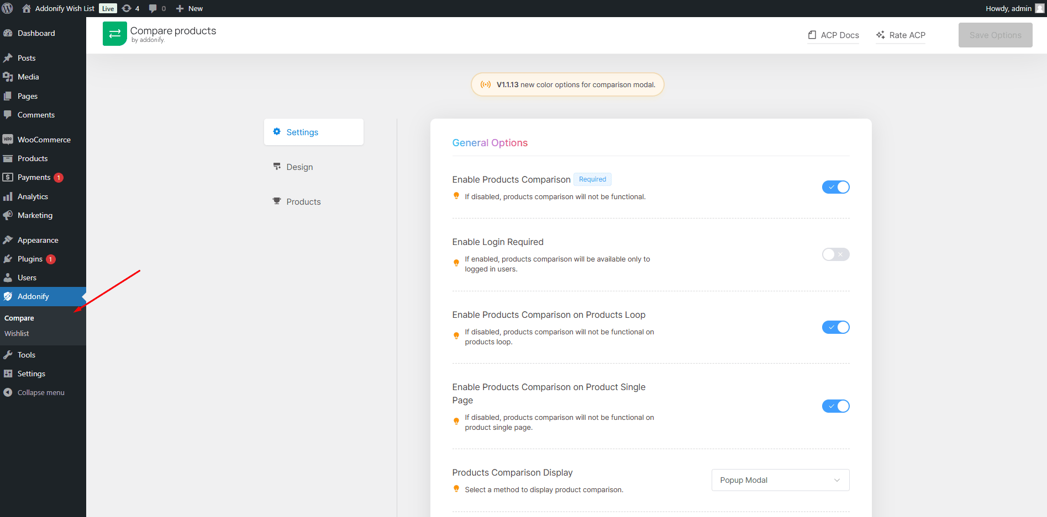Open the comments bubble icon in admin bar
1047x517 pixels.
[x=153, y=8]
